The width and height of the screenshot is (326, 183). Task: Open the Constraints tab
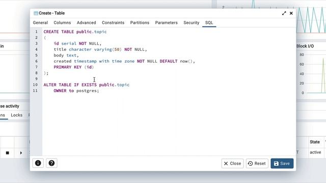(113, 22)
